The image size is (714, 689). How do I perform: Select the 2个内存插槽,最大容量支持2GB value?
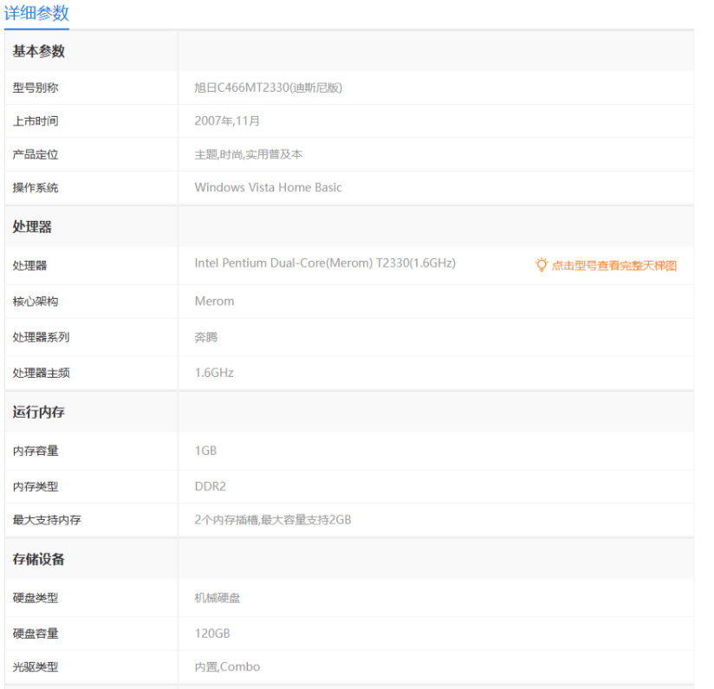273,520
